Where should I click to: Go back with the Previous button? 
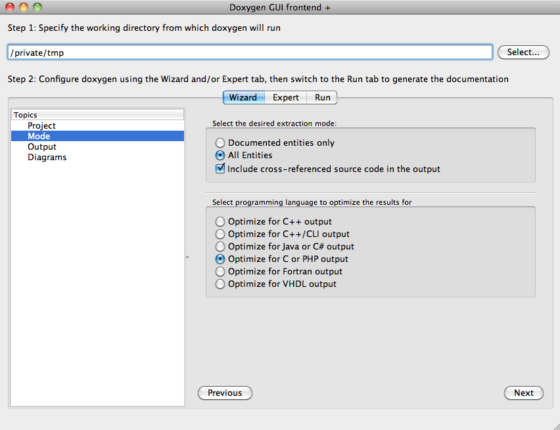tap(225, 393)
